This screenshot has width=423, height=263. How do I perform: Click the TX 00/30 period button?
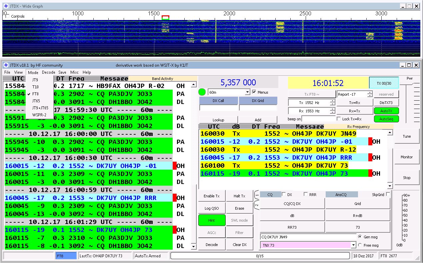(384, 83)
